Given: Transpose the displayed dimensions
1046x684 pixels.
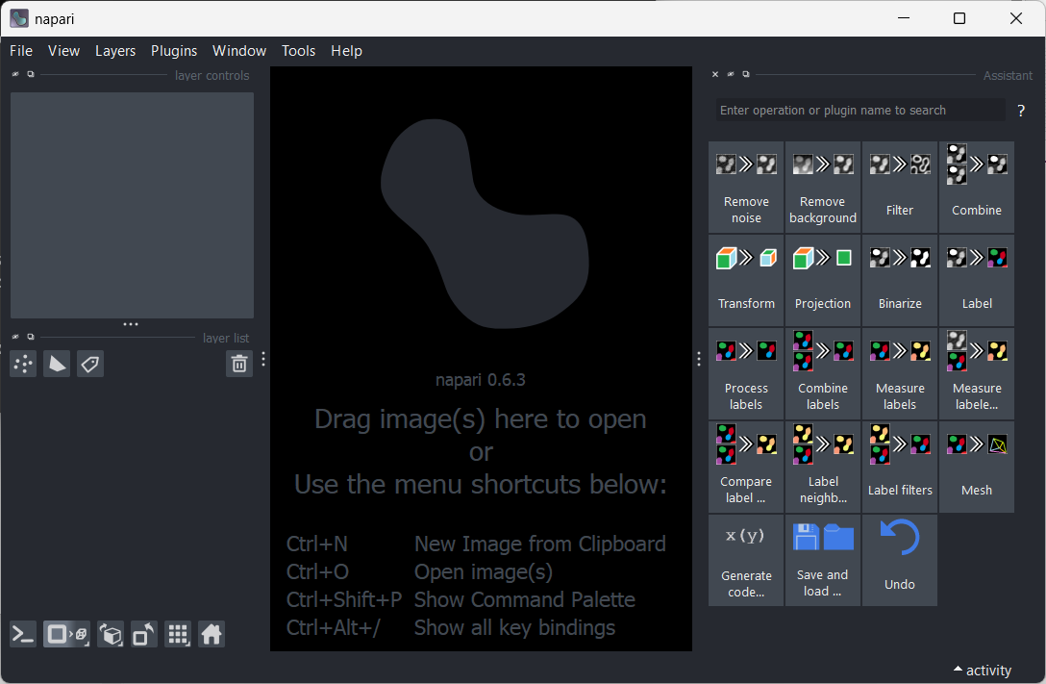Looking at the screenshot, I should pos(144,634).
